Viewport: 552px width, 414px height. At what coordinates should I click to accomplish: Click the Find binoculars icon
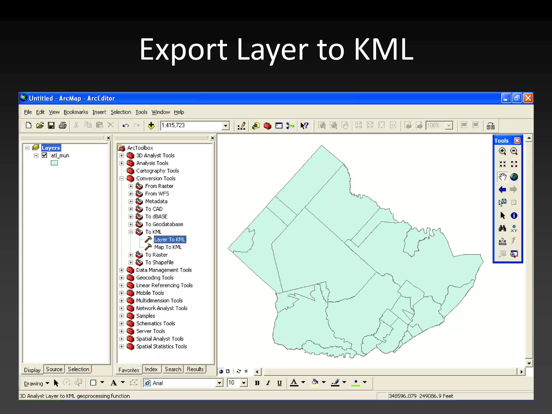click(502, 228)
